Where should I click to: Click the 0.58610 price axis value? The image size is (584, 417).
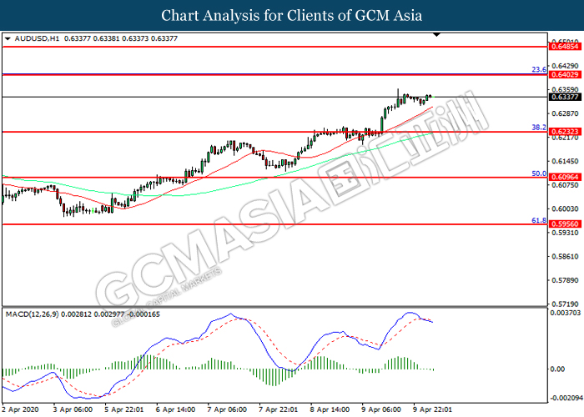point(565,257)
